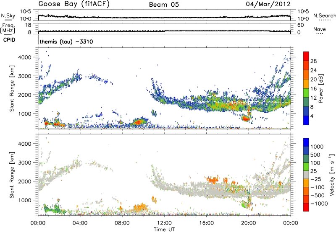Select the 'Time UT' axis label

[164, 229]
